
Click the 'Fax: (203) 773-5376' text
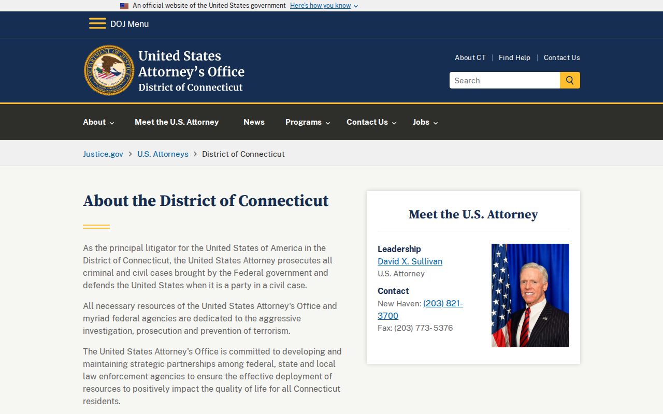coord(415,328)
